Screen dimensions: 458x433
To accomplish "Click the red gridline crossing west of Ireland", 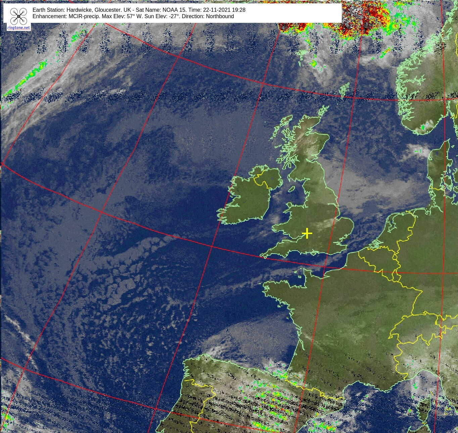I will click(101, 212).
